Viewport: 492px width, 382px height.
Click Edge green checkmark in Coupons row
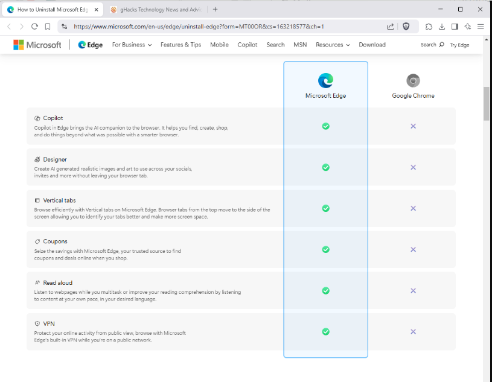326,249
